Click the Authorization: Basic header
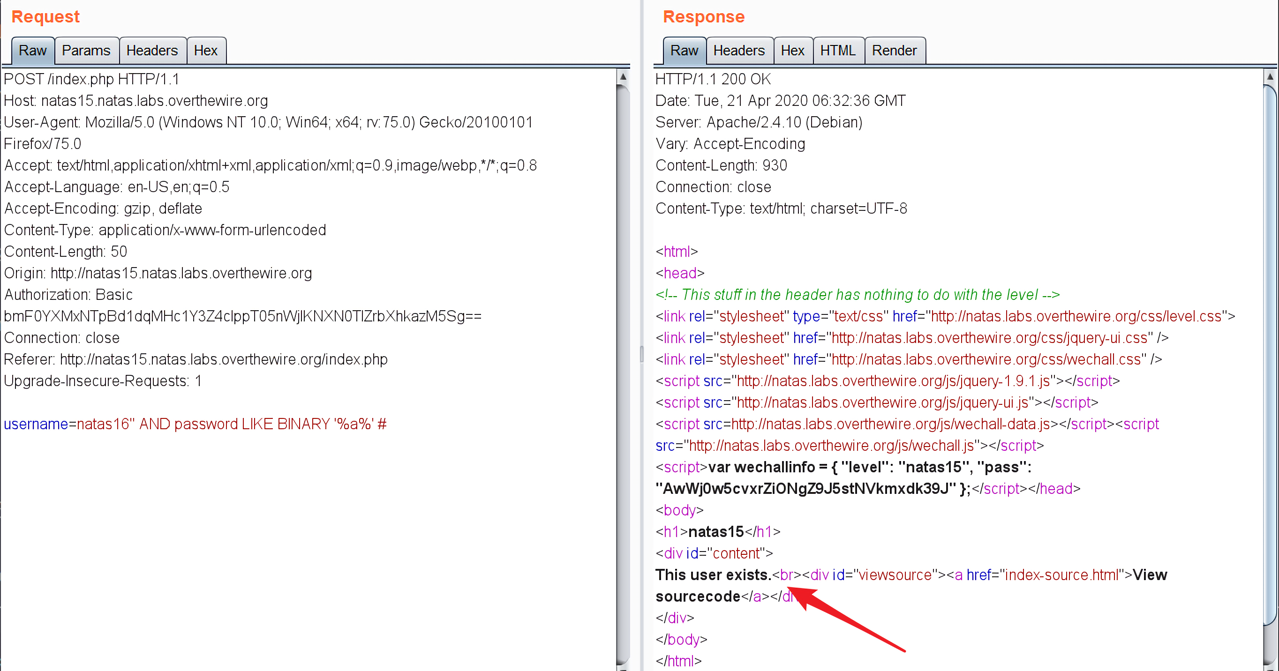 coord(68,295)
